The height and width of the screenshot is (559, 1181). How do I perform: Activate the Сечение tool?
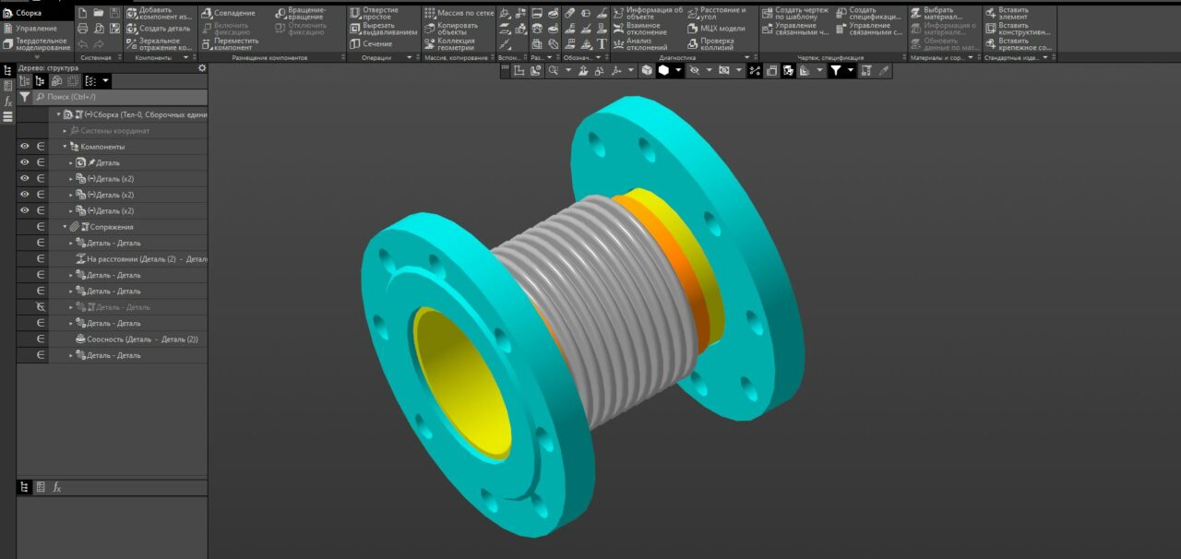[371, 44]
